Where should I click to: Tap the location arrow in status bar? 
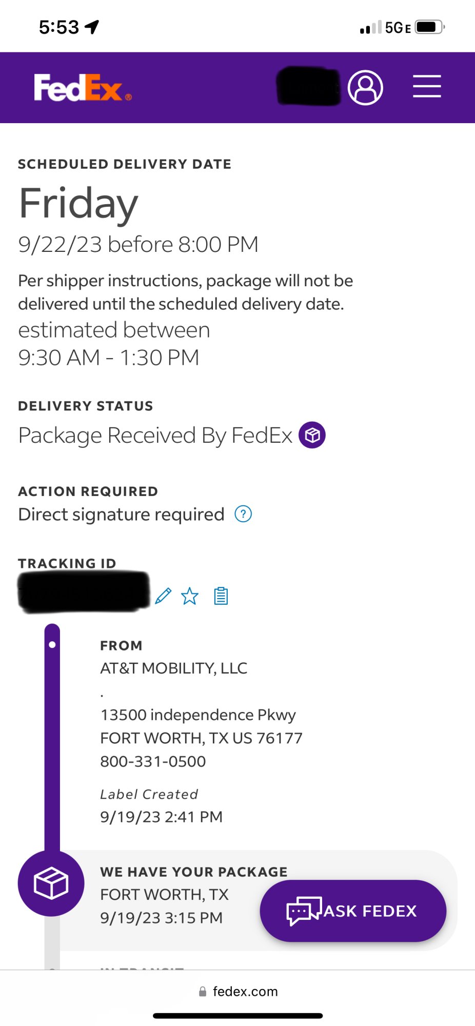coord(92,27)
